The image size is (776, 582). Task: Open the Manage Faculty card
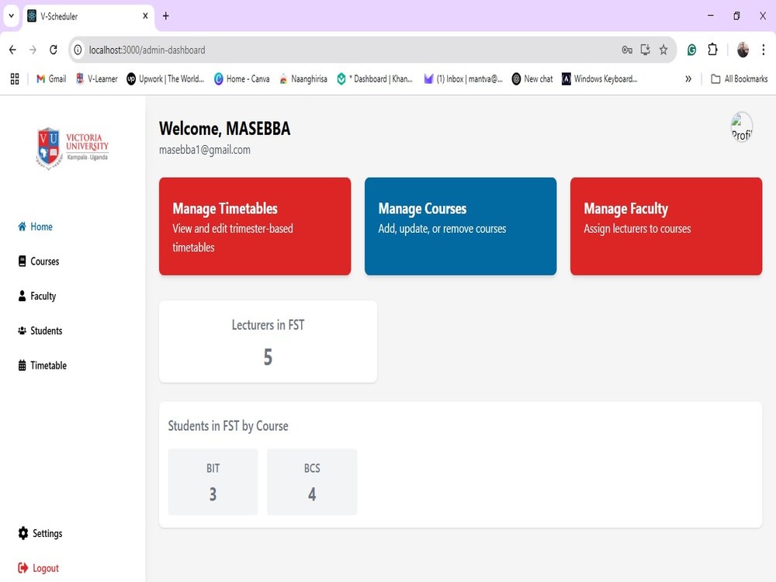click(666, 226)
